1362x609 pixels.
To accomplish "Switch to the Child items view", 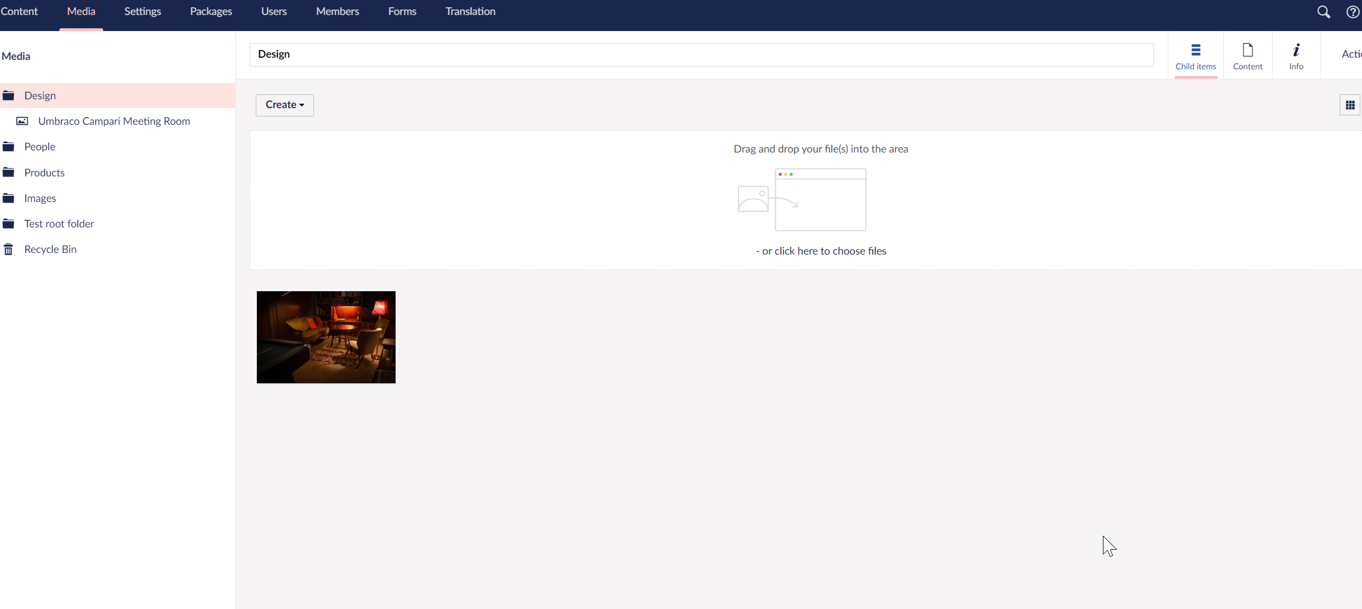I will point(1196,56).
